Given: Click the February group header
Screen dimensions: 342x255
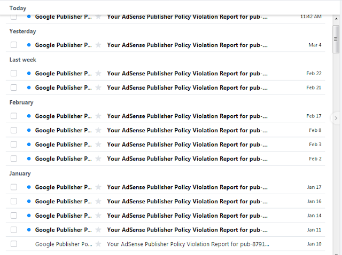Looking at the screenshot, I should click(x=21, y=102).
